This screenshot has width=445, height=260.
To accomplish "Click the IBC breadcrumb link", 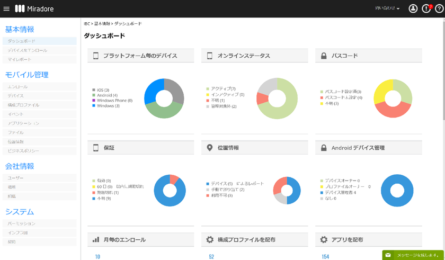I will [x=87, y=24].
